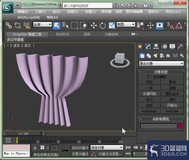Click the 放样 compound object button

[150, 105]
